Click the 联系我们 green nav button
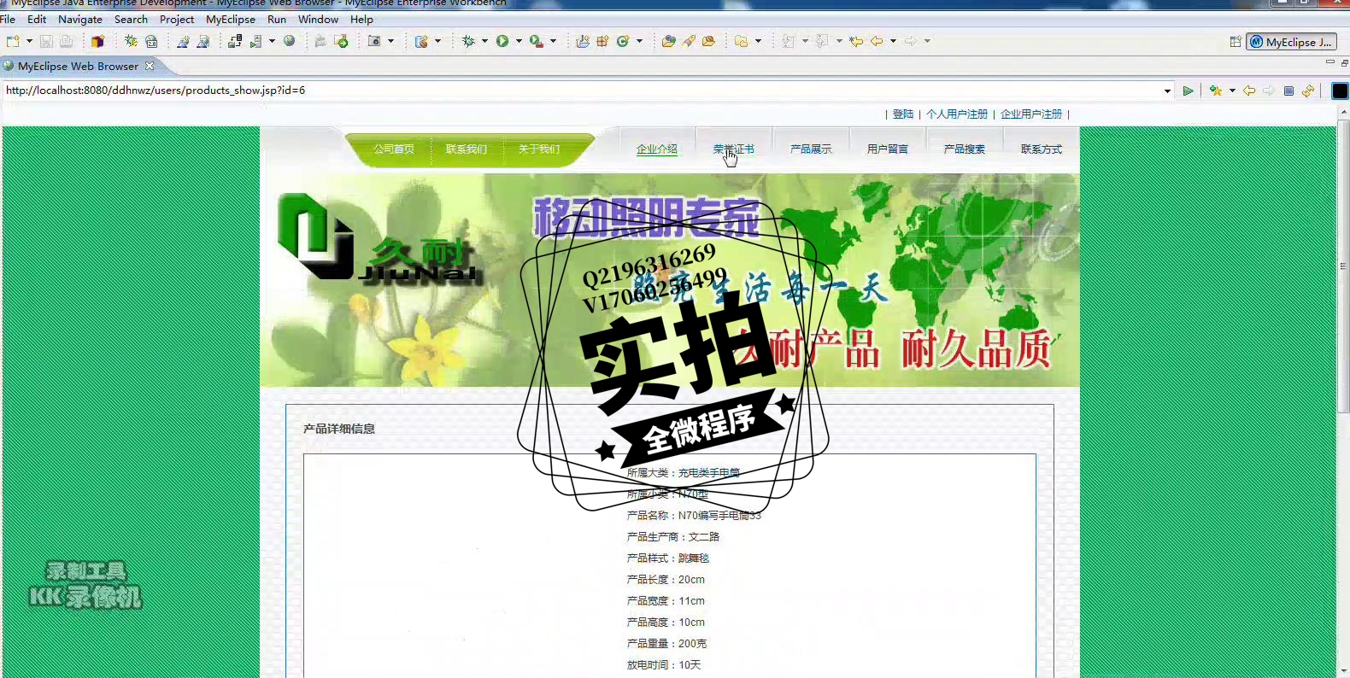The height and width of the screenshot is (678, 1350). coord(467,149)
